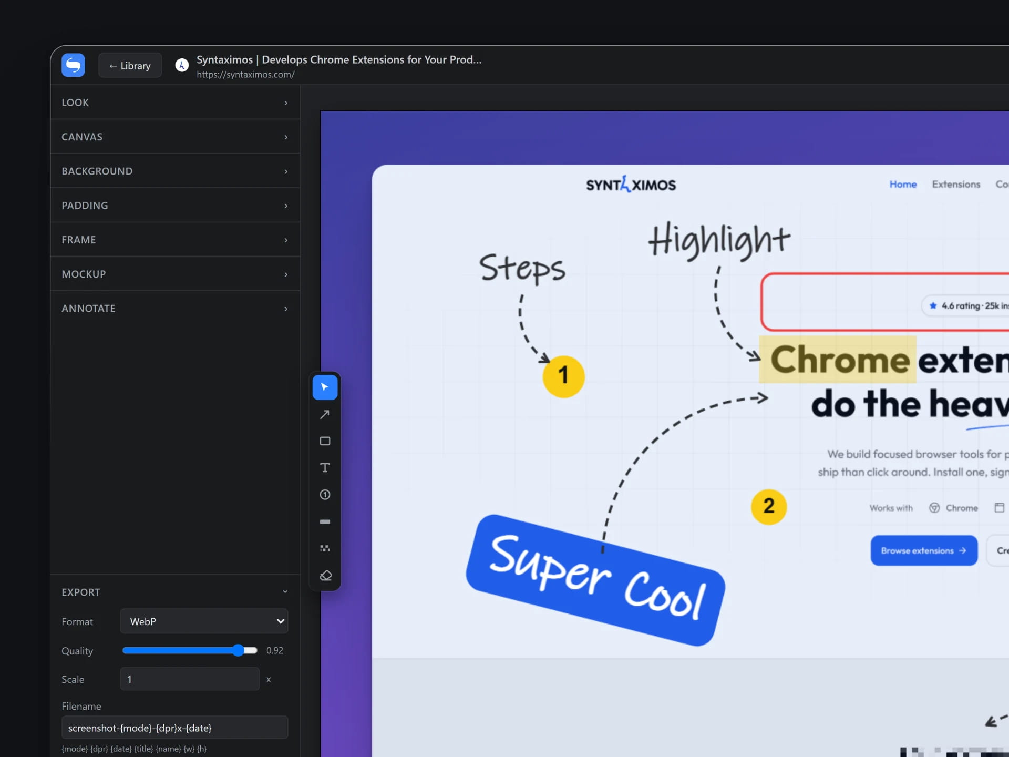Select the arrow annotation tool
The image size is (1009, 757).
tap(325, 414)
